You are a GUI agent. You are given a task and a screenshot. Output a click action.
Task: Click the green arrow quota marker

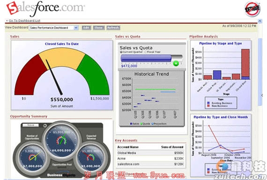(176, 64)
